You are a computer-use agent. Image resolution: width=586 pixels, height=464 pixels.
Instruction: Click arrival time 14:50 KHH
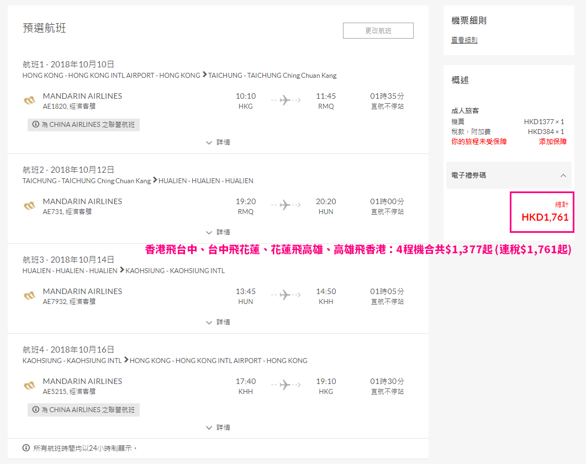point(326,296)
